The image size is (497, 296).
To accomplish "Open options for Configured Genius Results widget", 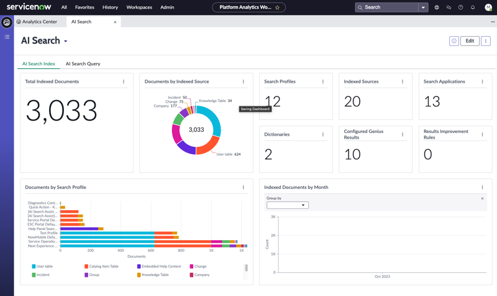I will click(403, 134).
